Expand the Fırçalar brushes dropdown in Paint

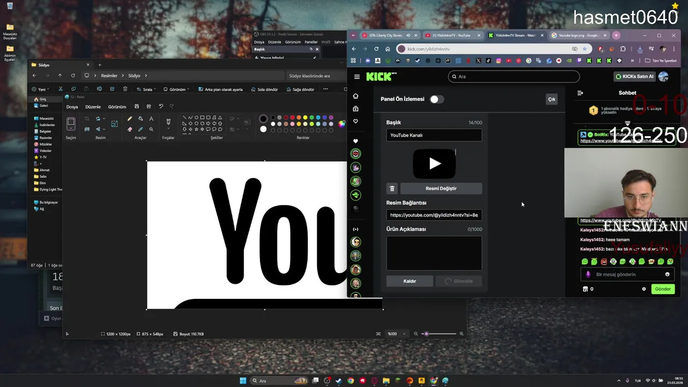pyautogui.click(x=168, y=130)
